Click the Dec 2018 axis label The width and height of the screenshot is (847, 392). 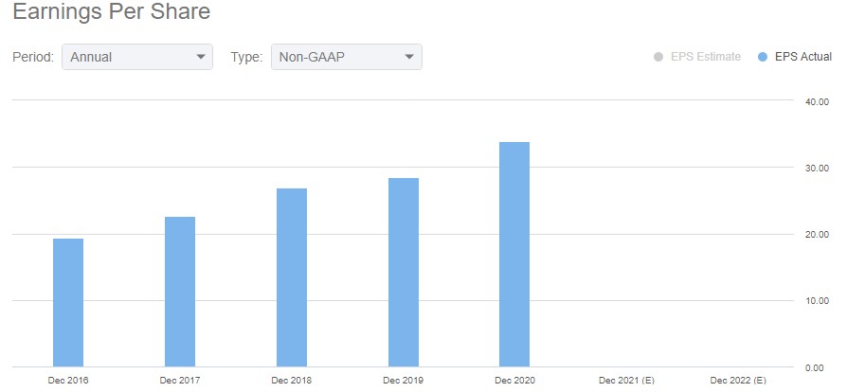(x=292, y=380)
